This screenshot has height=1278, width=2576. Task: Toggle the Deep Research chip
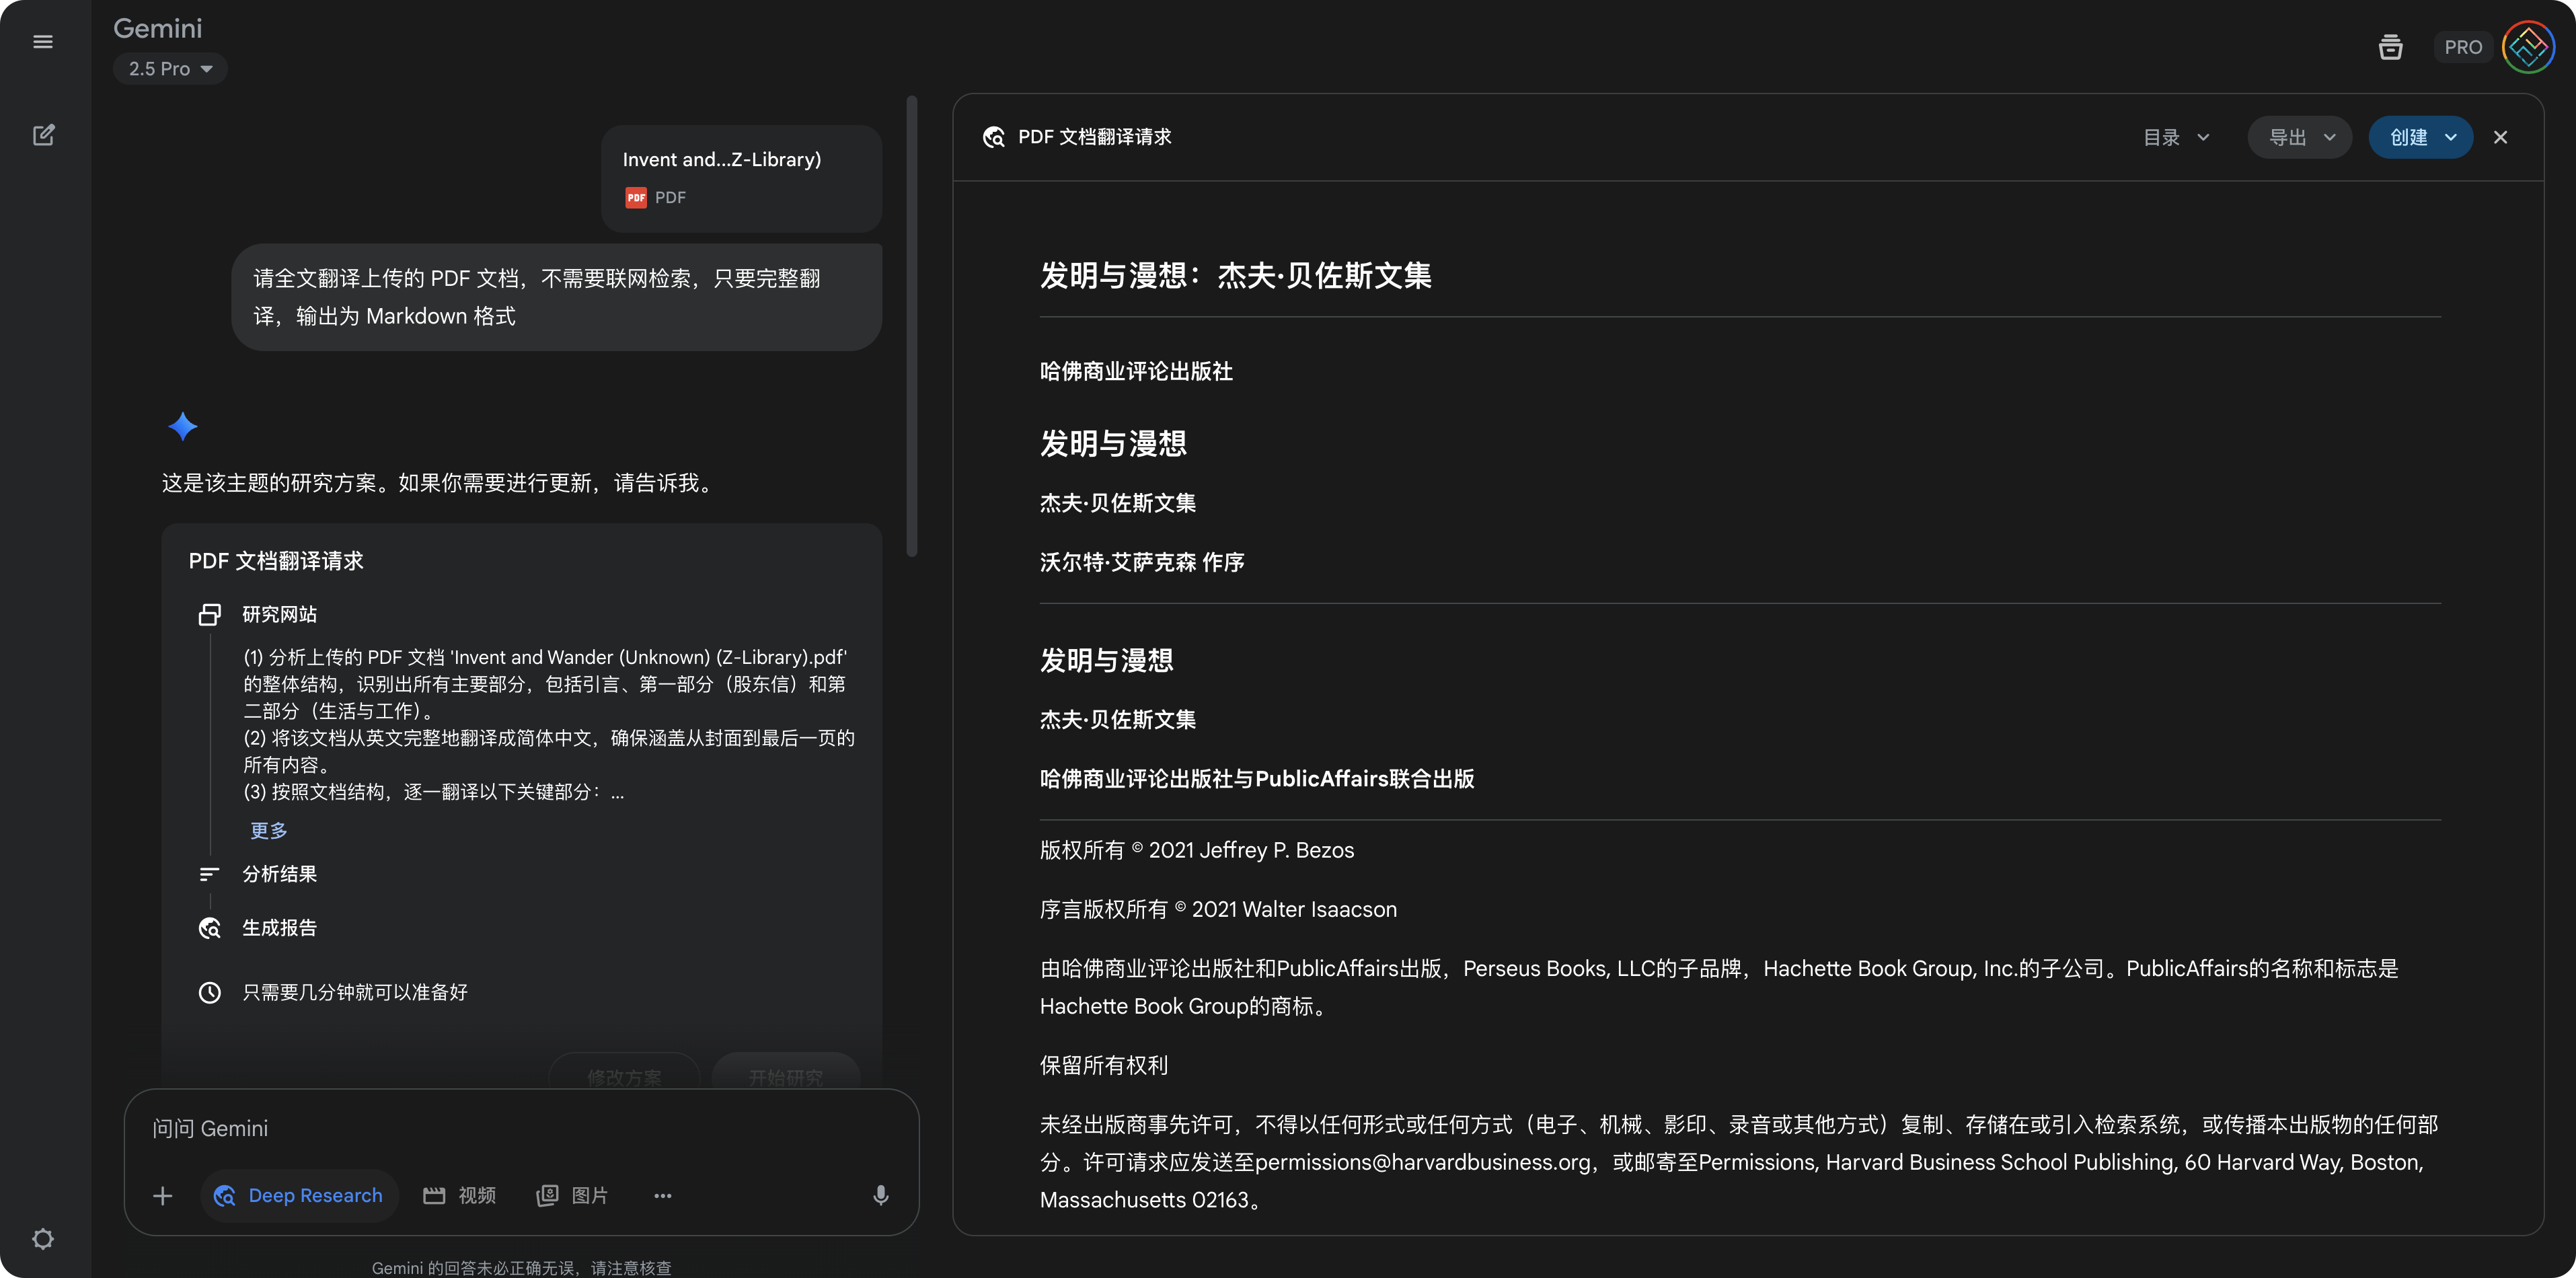click(x=300, y=1195)
